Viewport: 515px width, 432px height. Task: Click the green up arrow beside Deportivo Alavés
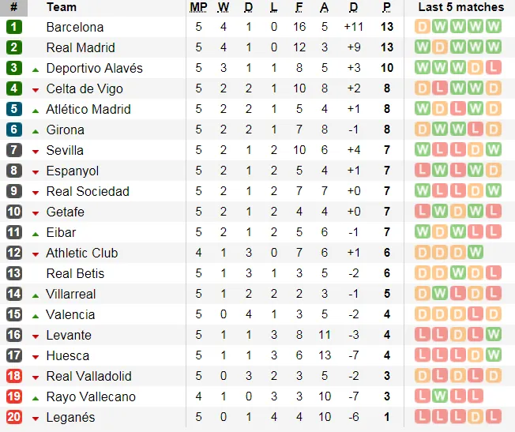36,69
